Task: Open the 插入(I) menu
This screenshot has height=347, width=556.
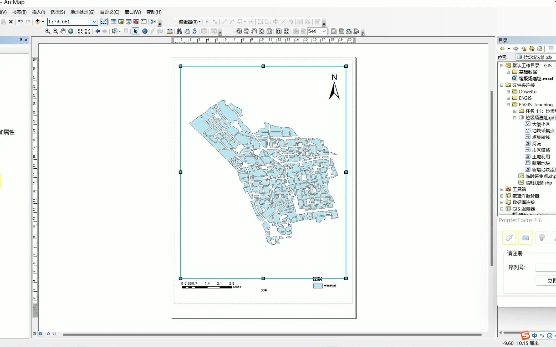Action: [38, 12]
